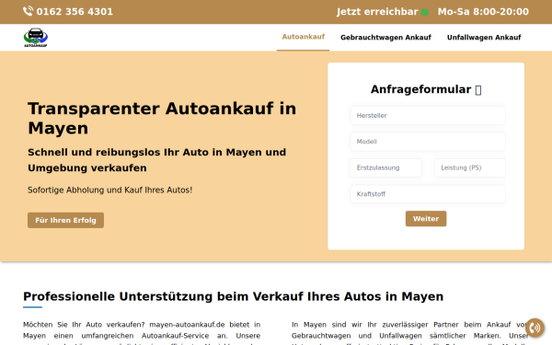
Task: Focus the Erstzulassung field
Action: [x=385, y=167]
